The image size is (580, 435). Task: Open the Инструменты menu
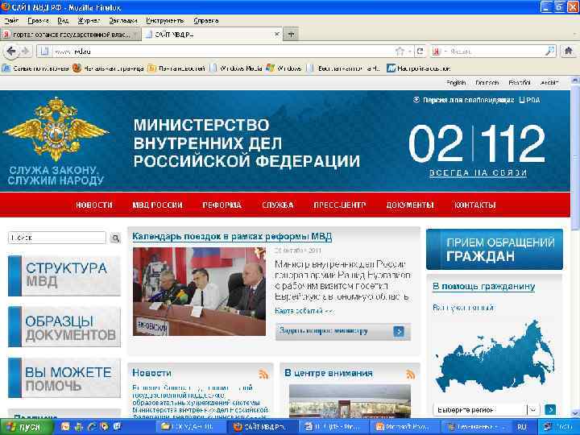click(x=164, y=21)
